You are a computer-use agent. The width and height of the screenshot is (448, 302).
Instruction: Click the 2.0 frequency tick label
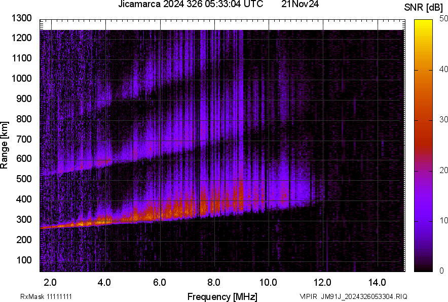point(50,282)
